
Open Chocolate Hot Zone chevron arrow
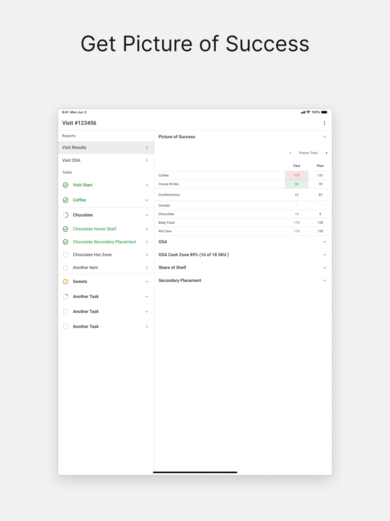pos(147,255)
